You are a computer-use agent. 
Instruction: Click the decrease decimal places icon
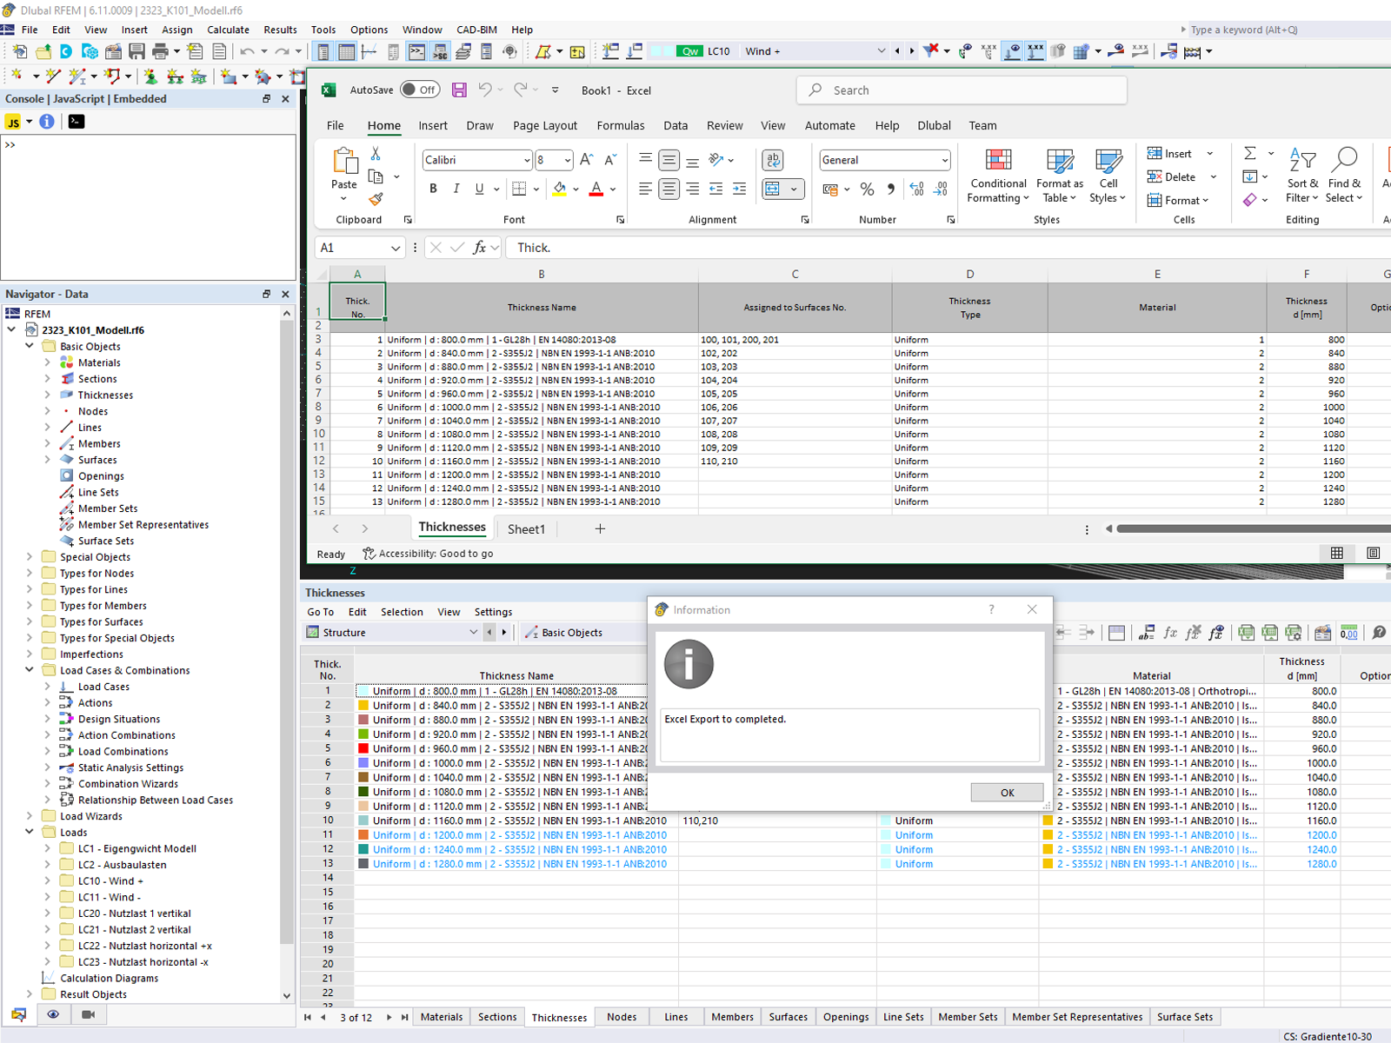(940, 189)
